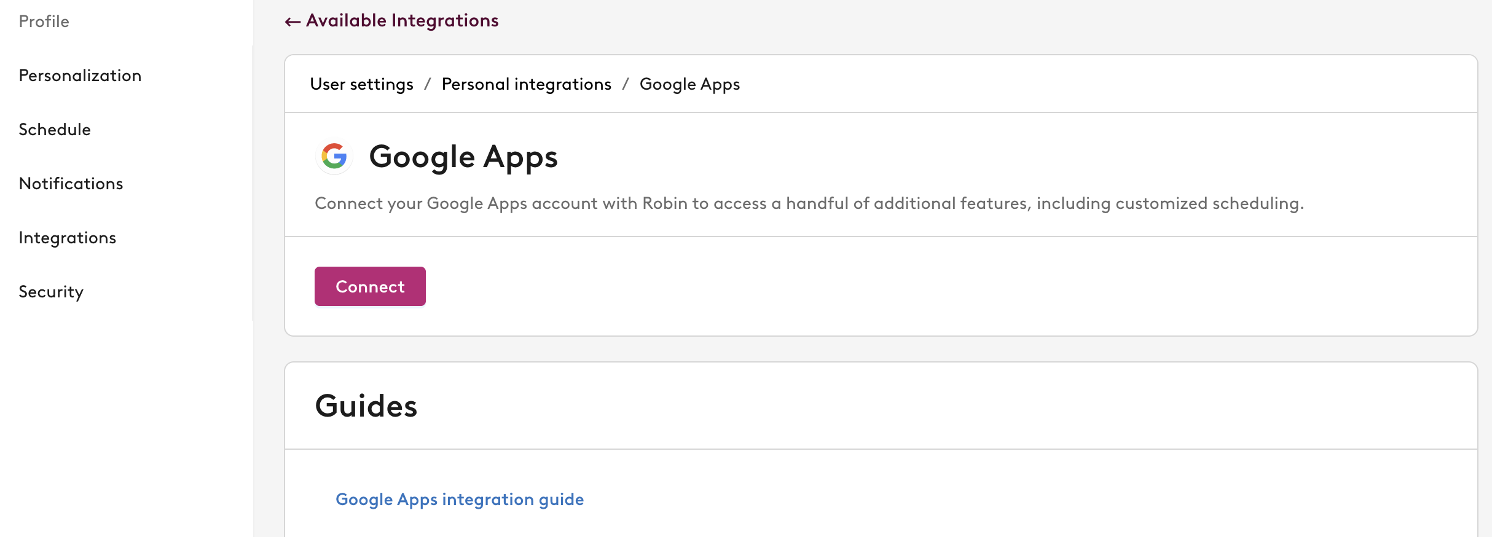The image size is (1492, 537).
Task: Click the Google Apps heading
Action: 463,157
